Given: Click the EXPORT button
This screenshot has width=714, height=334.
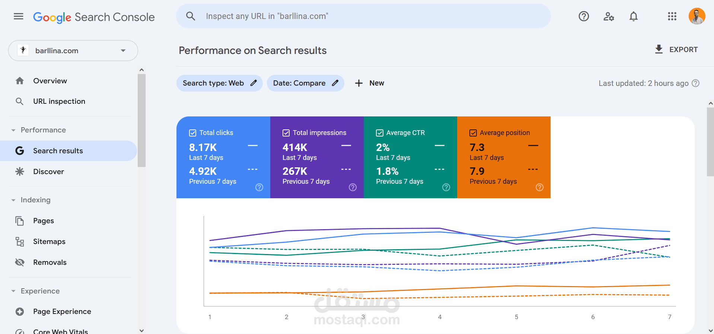Looking at the screenshot, I should 676,49.
